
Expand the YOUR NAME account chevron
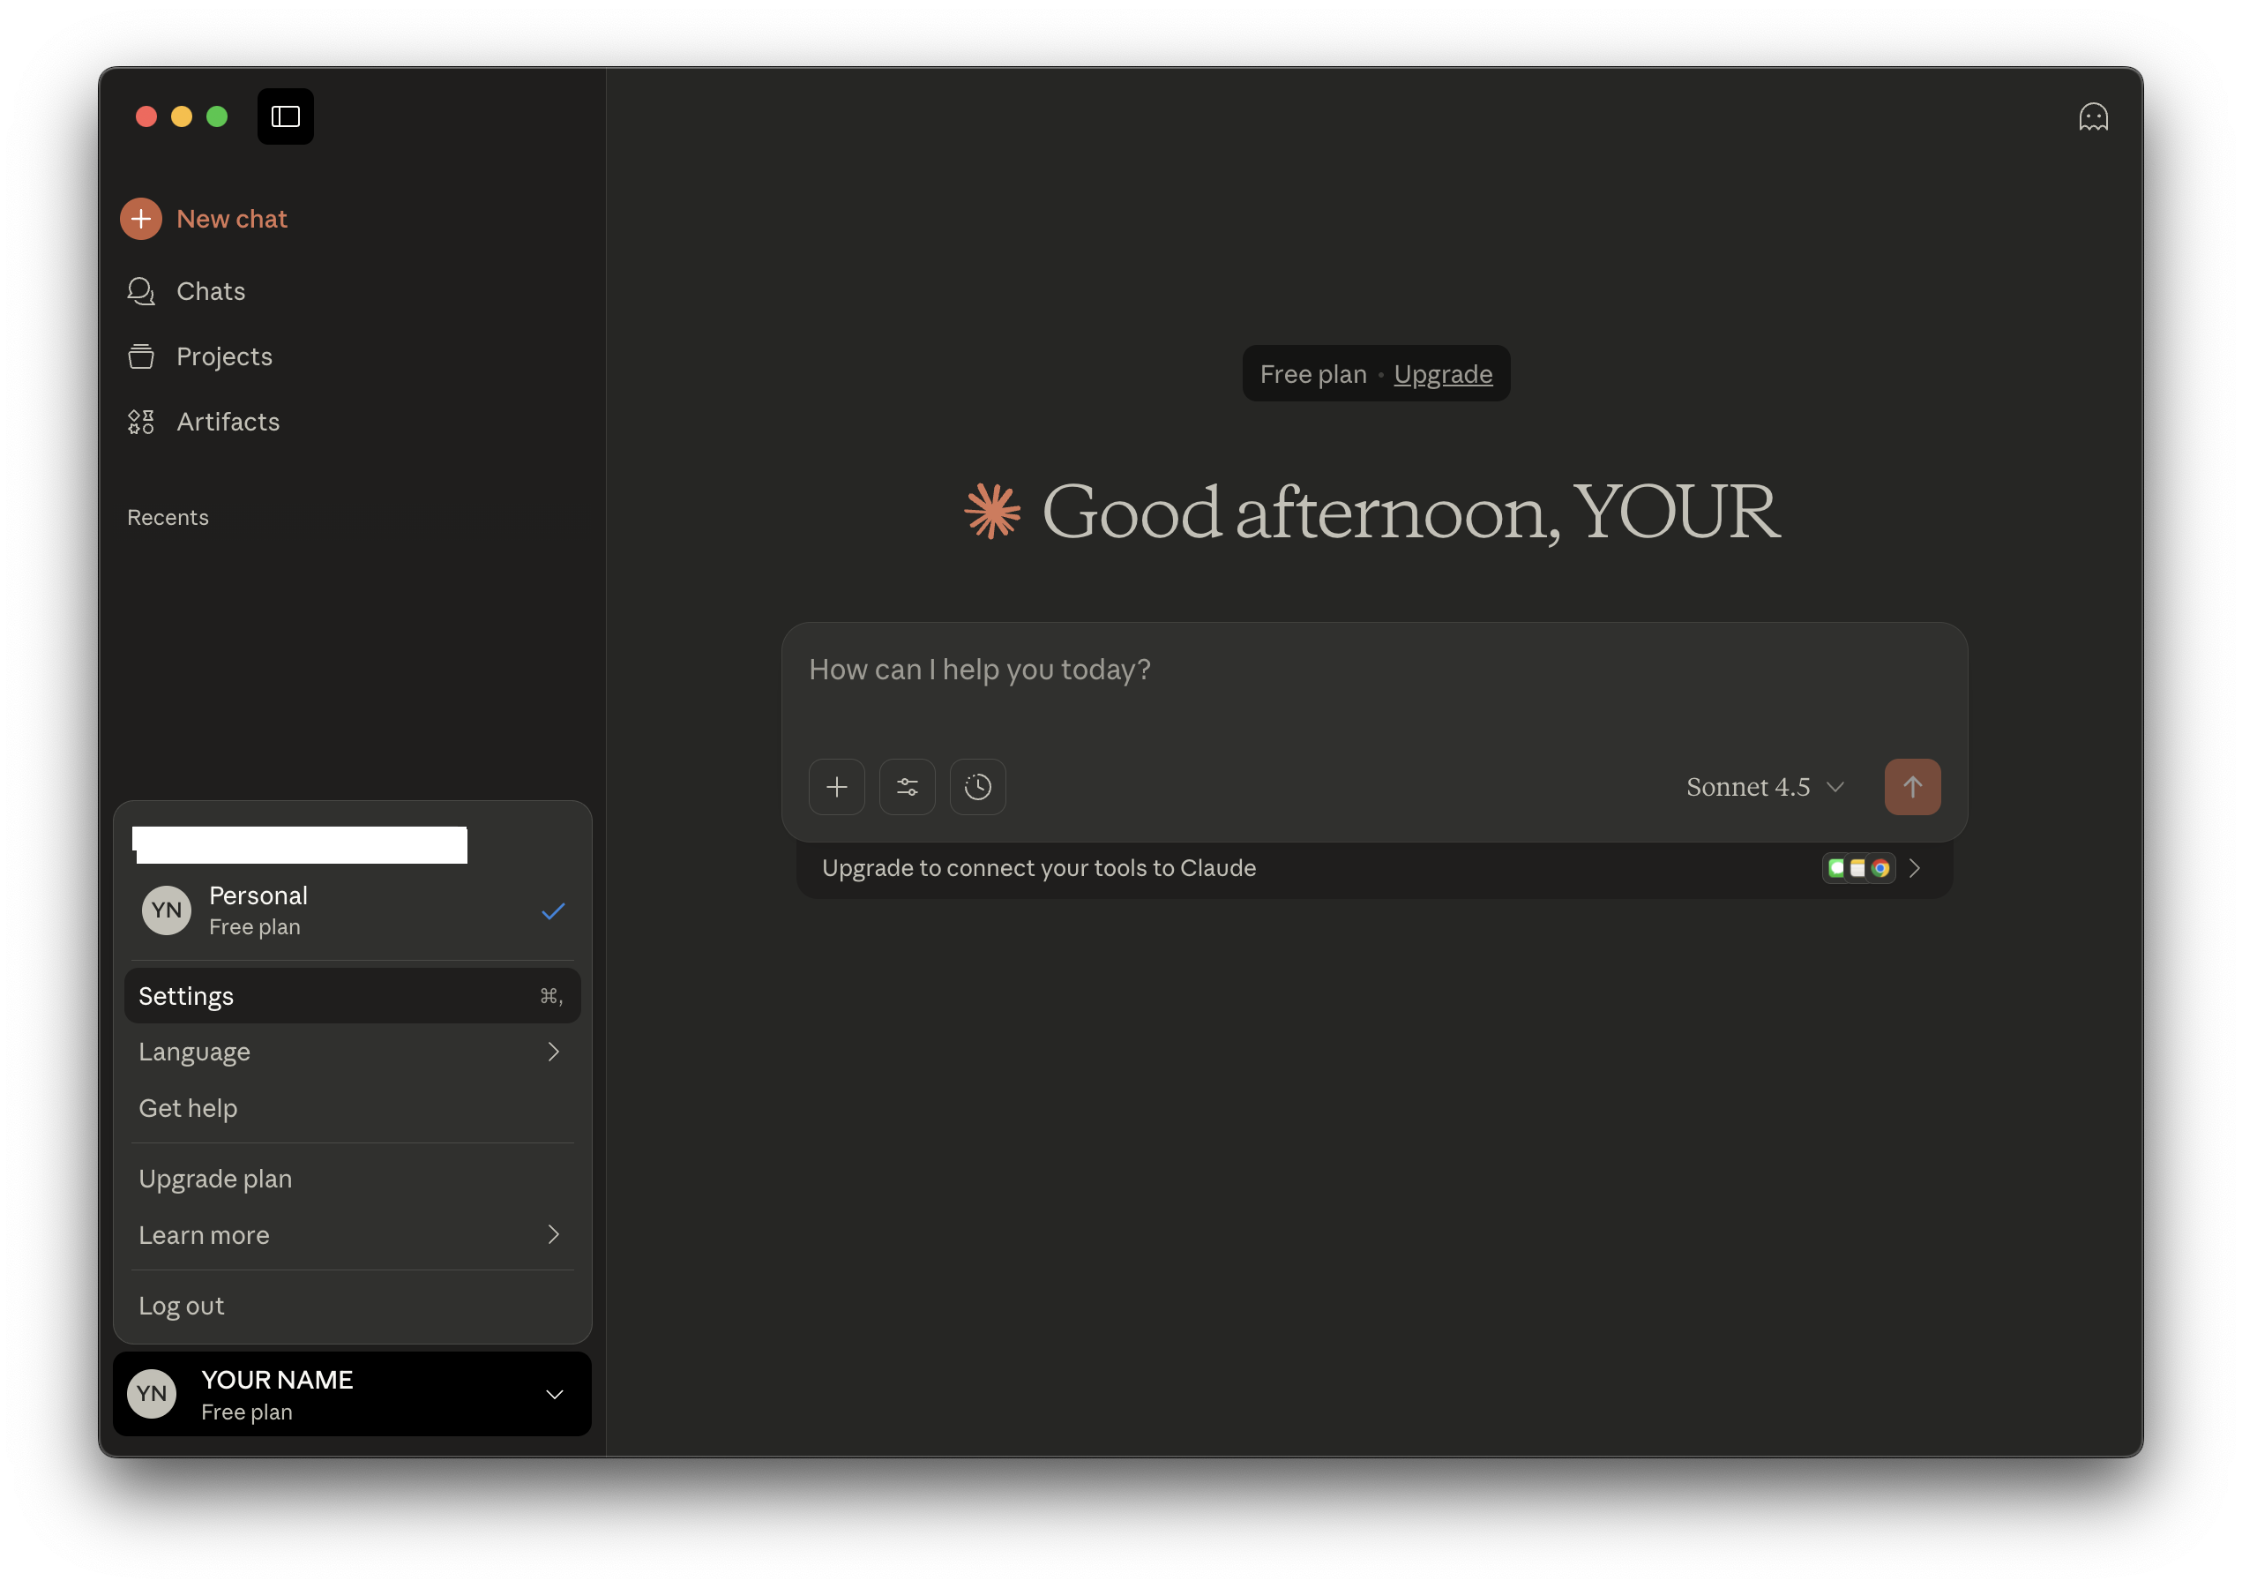click(x=555, y=1393)
